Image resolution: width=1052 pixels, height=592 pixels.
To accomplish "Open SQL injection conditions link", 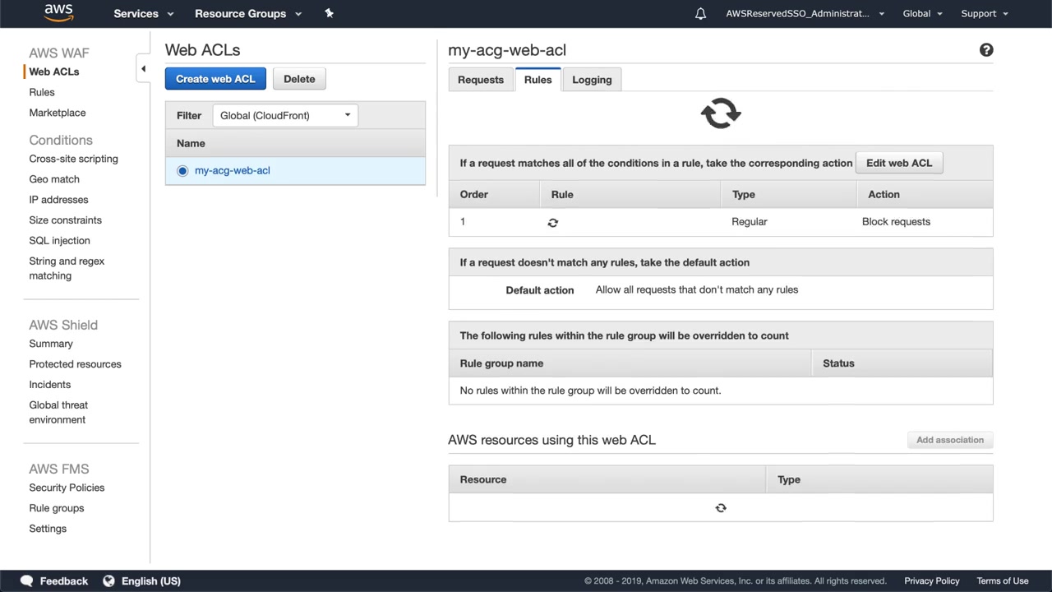I will coord(60,241).
